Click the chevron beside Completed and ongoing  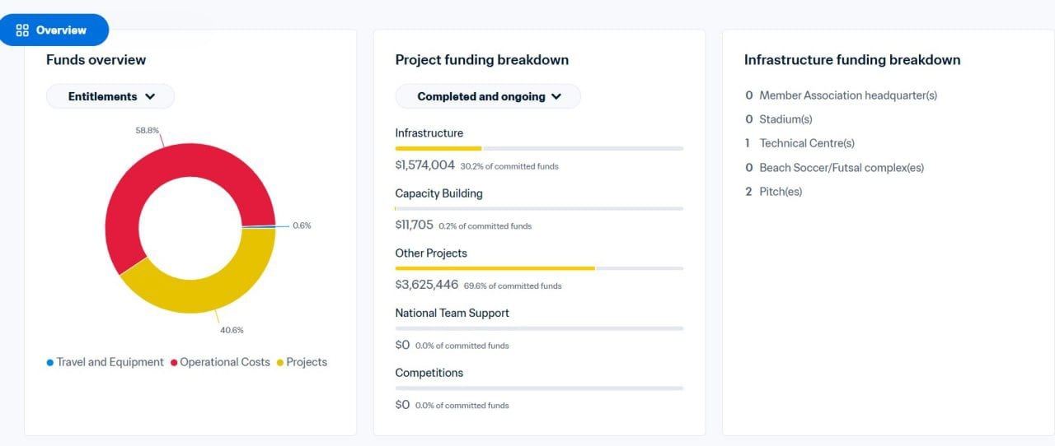[556, 96]
